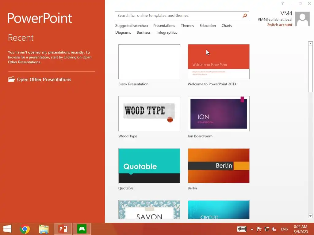The height and width of the screenshot is (235, 314).
Task: Open the Action Center flag icon
Action: tap(259, 229)
